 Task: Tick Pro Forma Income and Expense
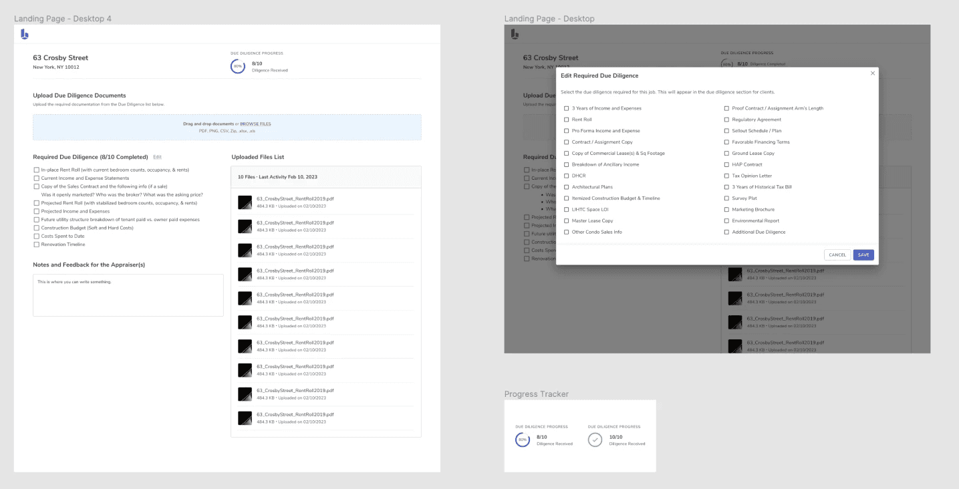(x=567, y=131)
